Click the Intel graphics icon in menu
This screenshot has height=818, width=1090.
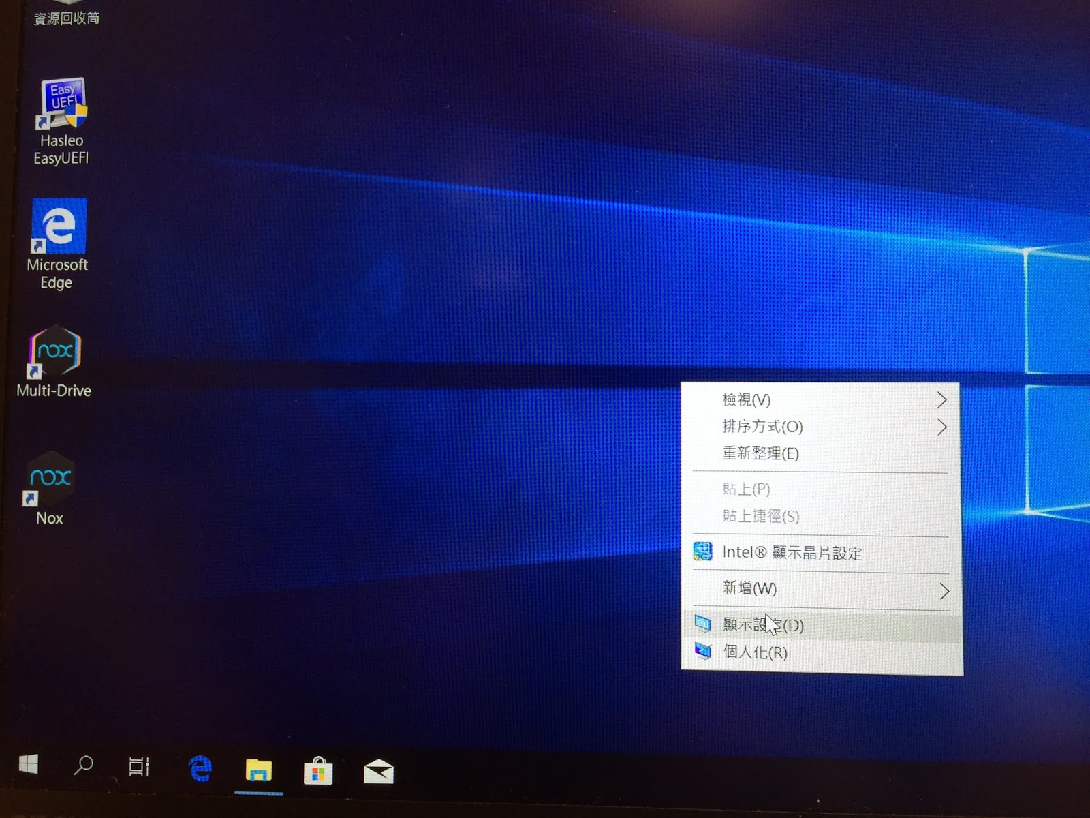click(x=702, y=551)
